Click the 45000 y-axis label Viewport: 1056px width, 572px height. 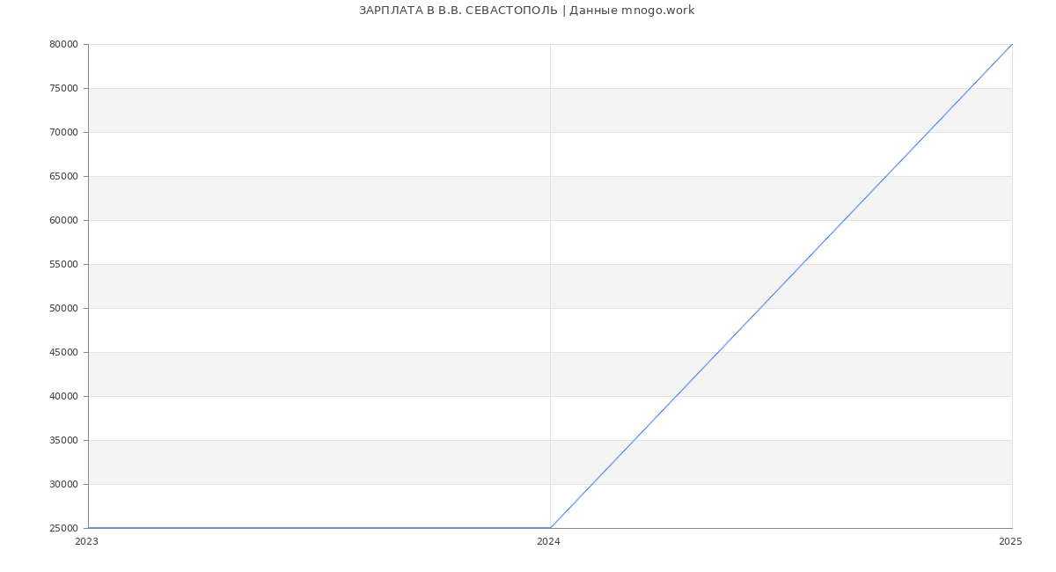tap(63, 353)
